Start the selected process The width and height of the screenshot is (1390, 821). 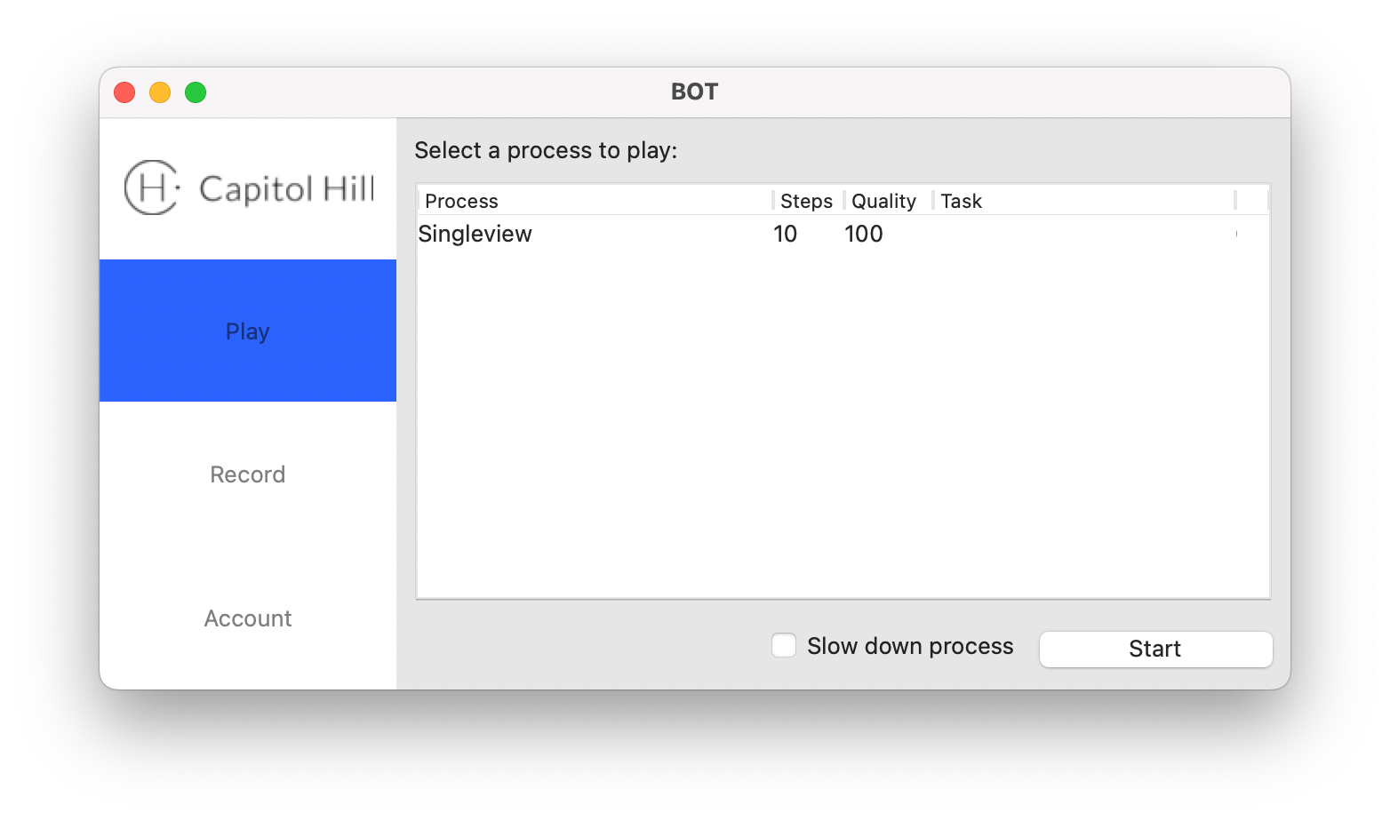(x=1155, y=649)
